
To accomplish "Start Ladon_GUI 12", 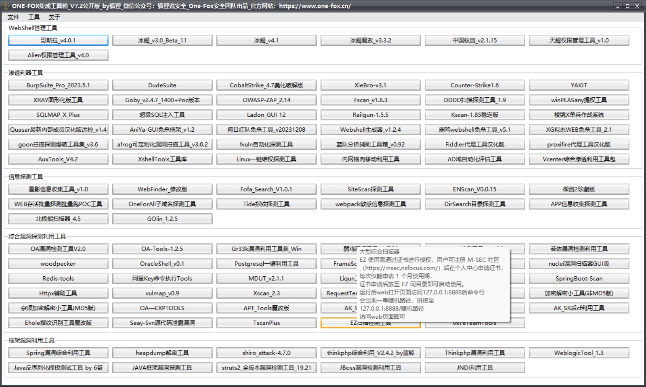I will [x=266, y=115].
